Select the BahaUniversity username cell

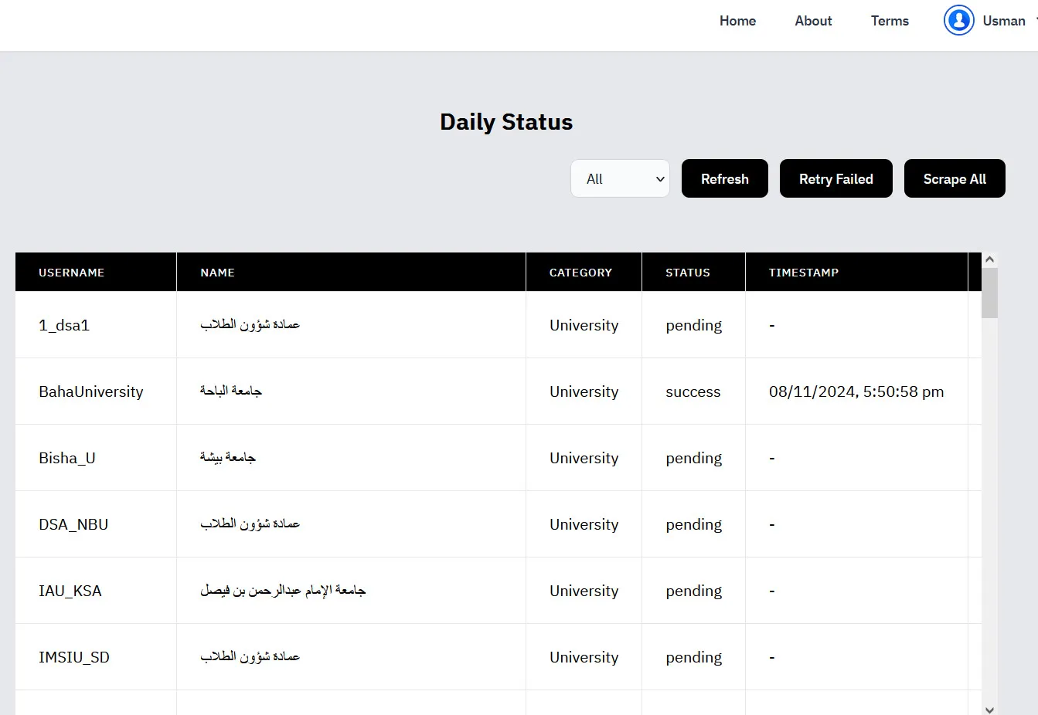[96, 391]
